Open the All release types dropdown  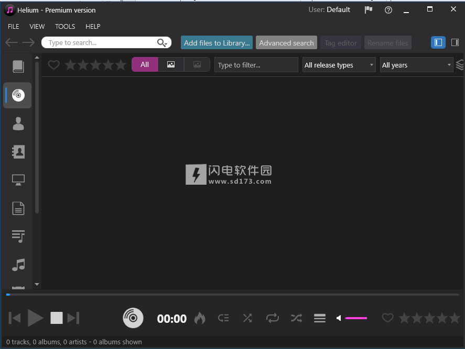click(339, 65)
